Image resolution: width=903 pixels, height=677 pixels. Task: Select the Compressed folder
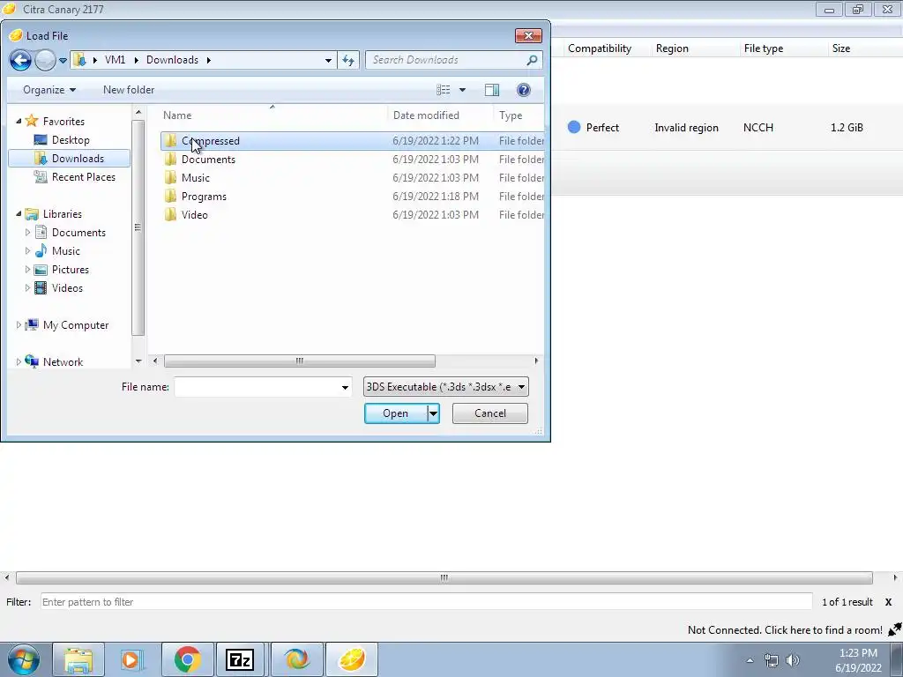(352, 141)
